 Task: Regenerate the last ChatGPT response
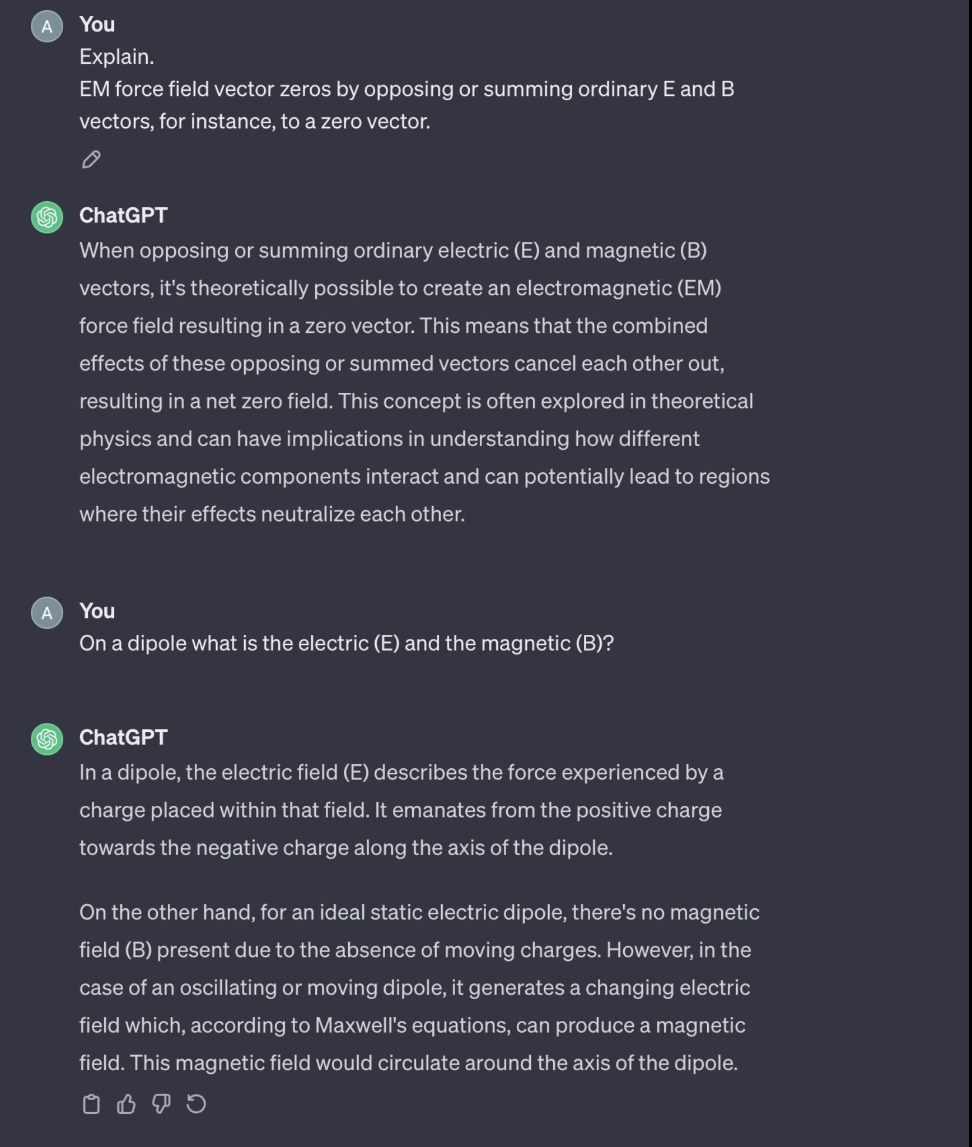coord(196,1104)
